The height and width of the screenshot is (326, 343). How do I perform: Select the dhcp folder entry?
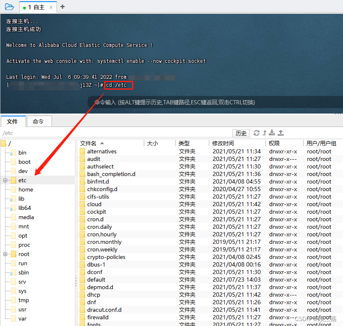click(94, 295)
